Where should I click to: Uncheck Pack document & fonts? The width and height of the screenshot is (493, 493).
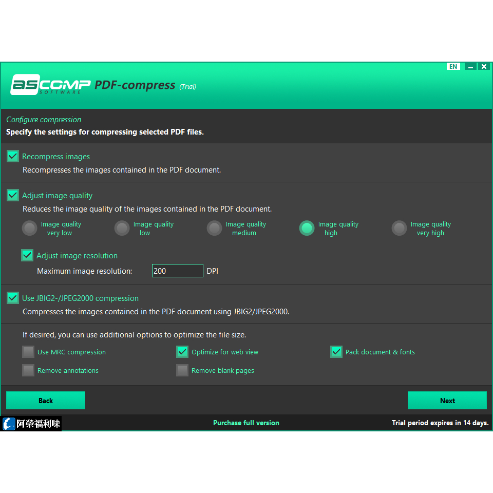pyautogui.click(x=336, y=352)
